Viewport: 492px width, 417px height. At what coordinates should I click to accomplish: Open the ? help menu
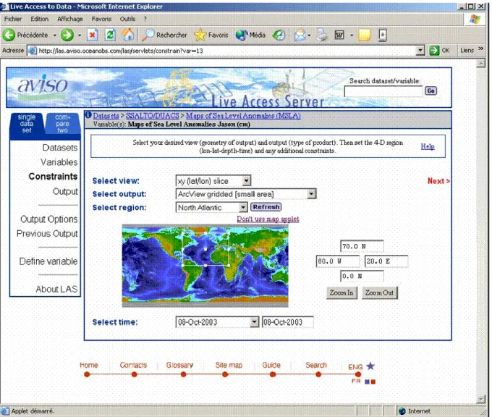[x=145, y=19]
